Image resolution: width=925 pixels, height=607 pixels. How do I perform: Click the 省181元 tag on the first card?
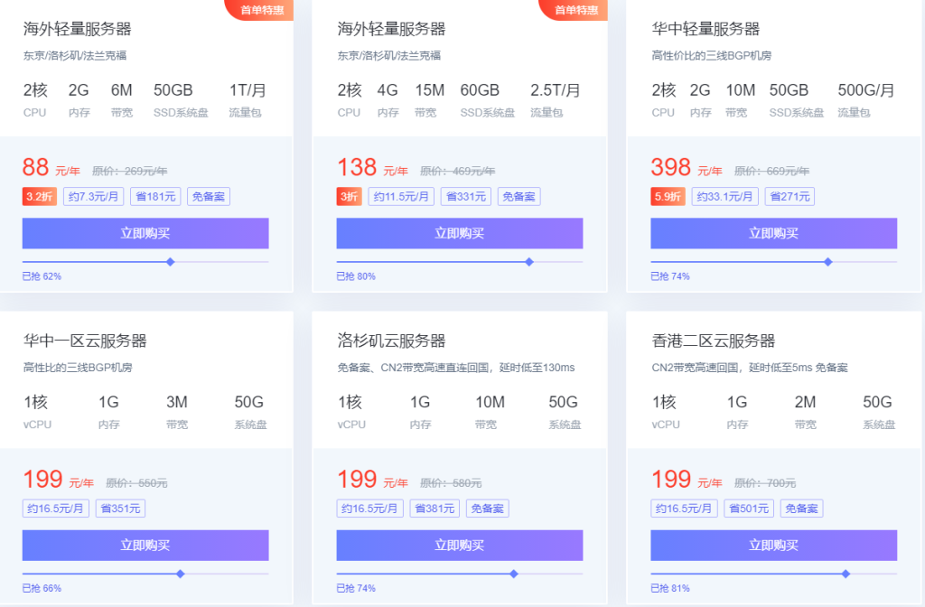coord(154,196)
